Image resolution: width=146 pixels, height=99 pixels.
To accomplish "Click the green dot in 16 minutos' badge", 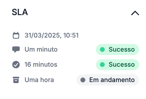I will point(102,65).
